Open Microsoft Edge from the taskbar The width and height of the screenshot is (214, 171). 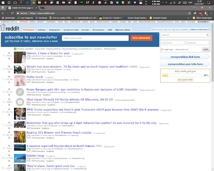tap(27, 3)
